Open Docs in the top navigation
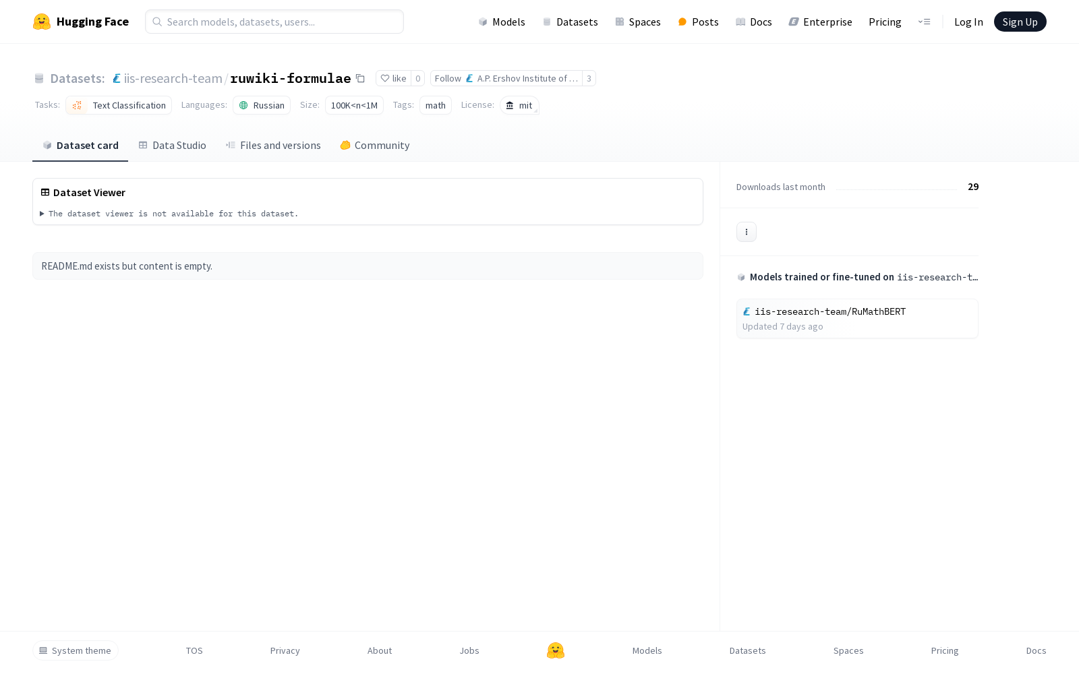 (754, 22)
